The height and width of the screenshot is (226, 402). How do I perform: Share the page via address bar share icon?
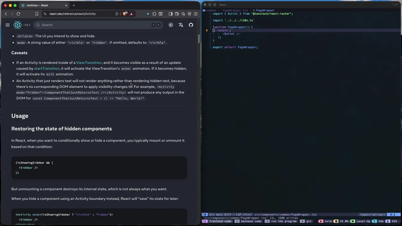(x=117, y=14)
